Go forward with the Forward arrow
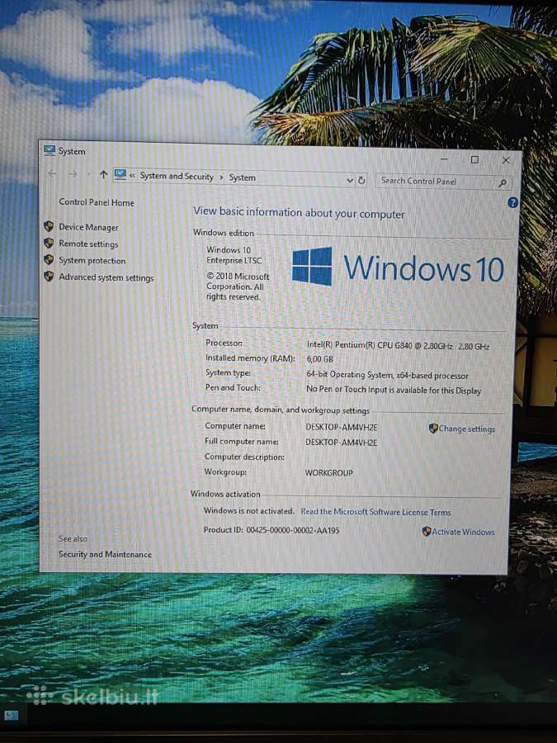Viewport: 557px width, 743px height. point(73,174)
